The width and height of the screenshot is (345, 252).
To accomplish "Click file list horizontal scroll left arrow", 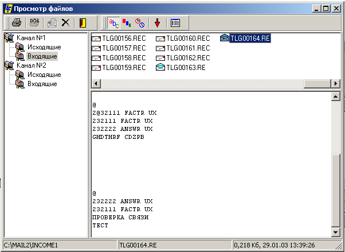I will point(96,84).
